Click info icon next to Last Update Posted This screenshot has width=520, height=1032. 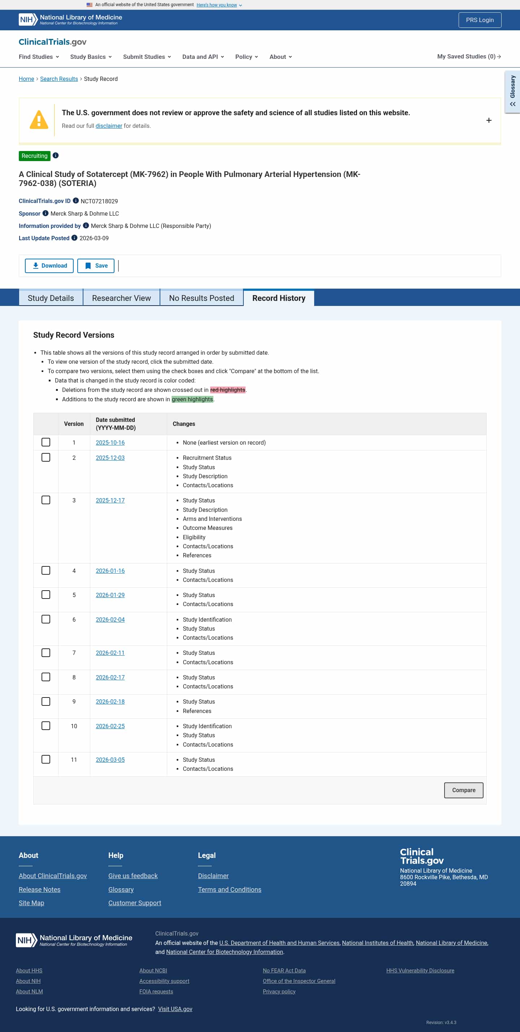click(74, 238)
